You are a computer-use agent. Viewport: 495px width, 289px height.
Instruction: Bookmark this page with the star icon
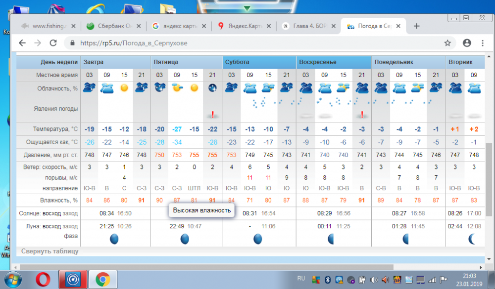point(447,43)
